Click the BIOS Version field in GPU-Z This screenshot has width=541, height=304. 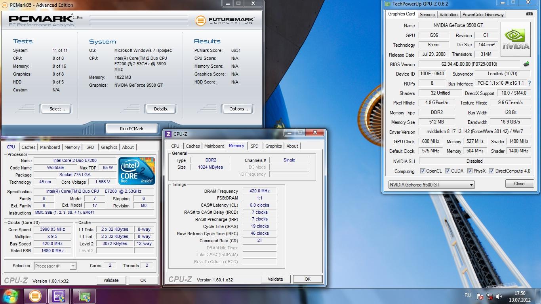[x=469, y=64]
